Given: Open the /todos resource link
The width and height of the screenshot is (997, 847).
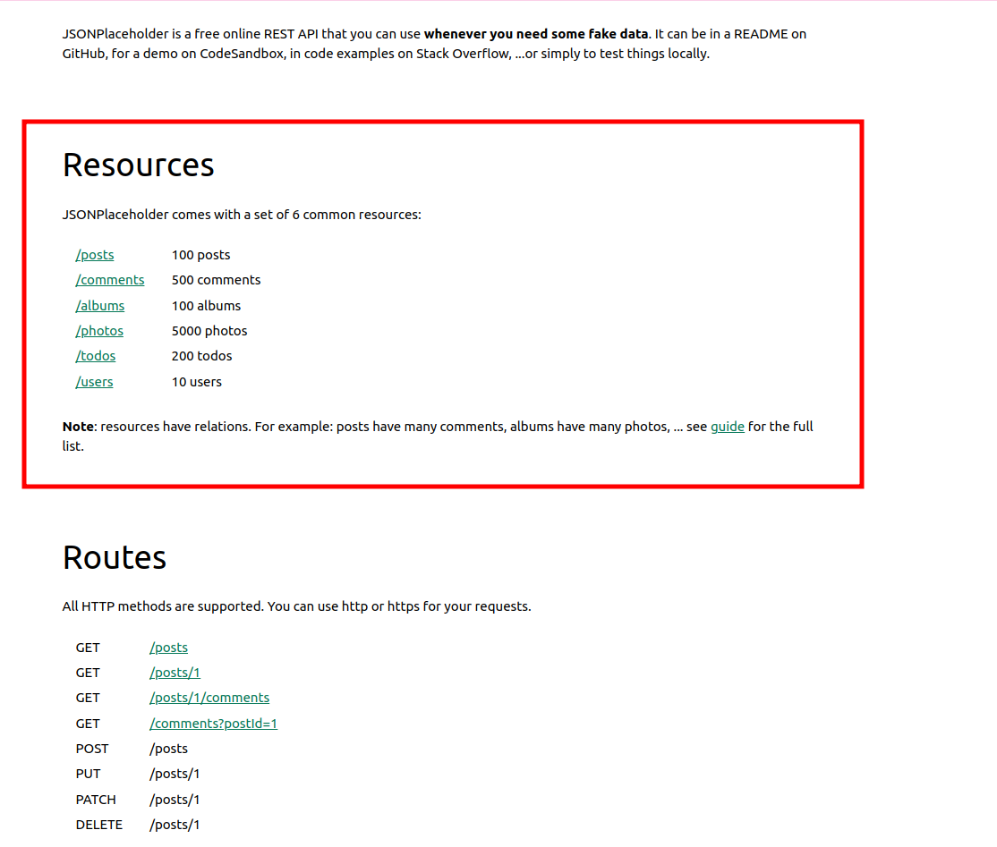Looking at the screenshot, I should click(96, 356).
